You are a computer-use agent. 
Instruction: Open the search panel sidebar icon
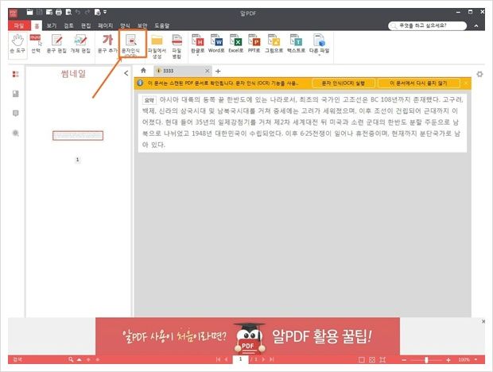click(x=15, y=134)
